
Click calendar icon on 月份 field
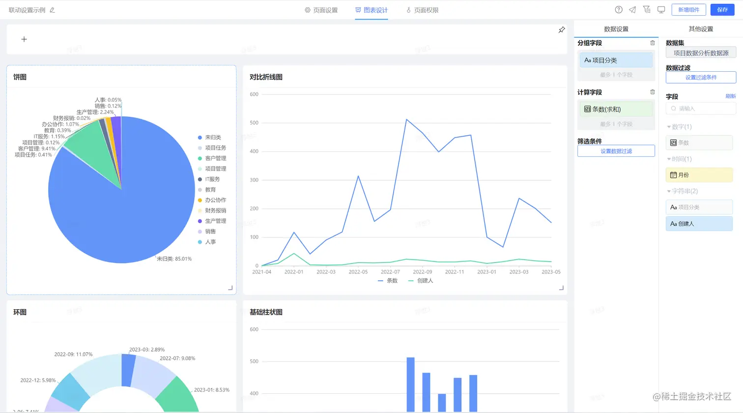coord(674,175)
